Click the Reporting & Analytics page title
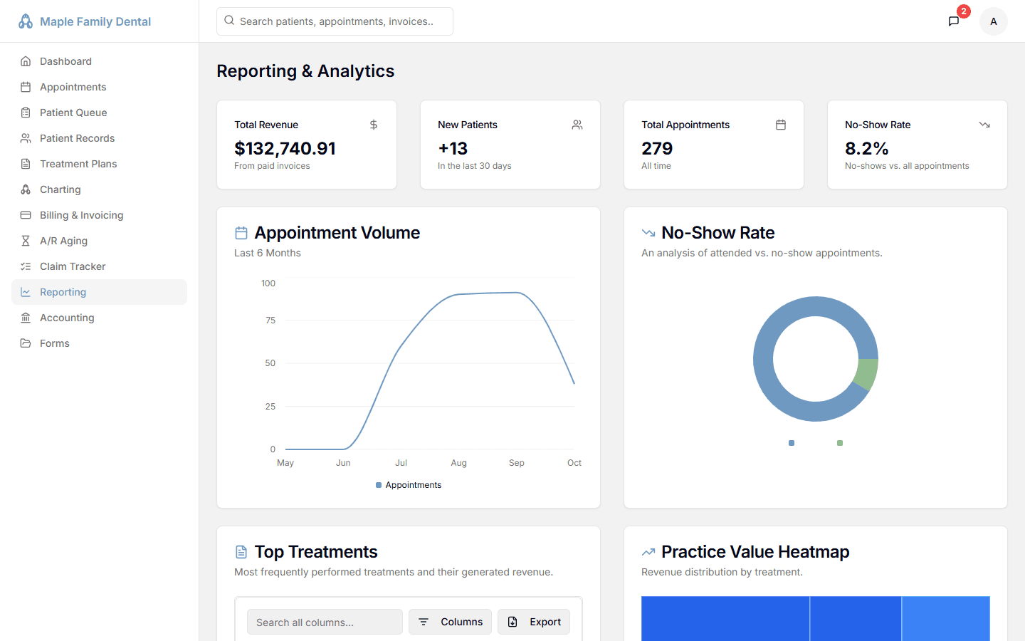1025x641 pixels. [x=305, y=71]
